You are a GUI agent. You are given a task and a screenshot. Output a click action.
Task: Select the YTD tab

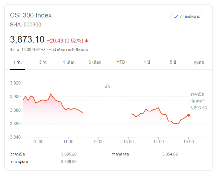click(121, 62)
